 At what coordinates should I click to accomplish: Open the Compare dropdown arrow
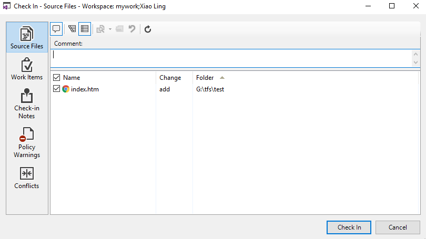click(x=110, y=29)
